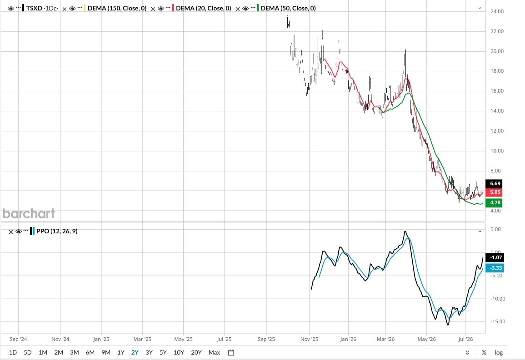Select the 1Y time range

click(x=121, y=352)
